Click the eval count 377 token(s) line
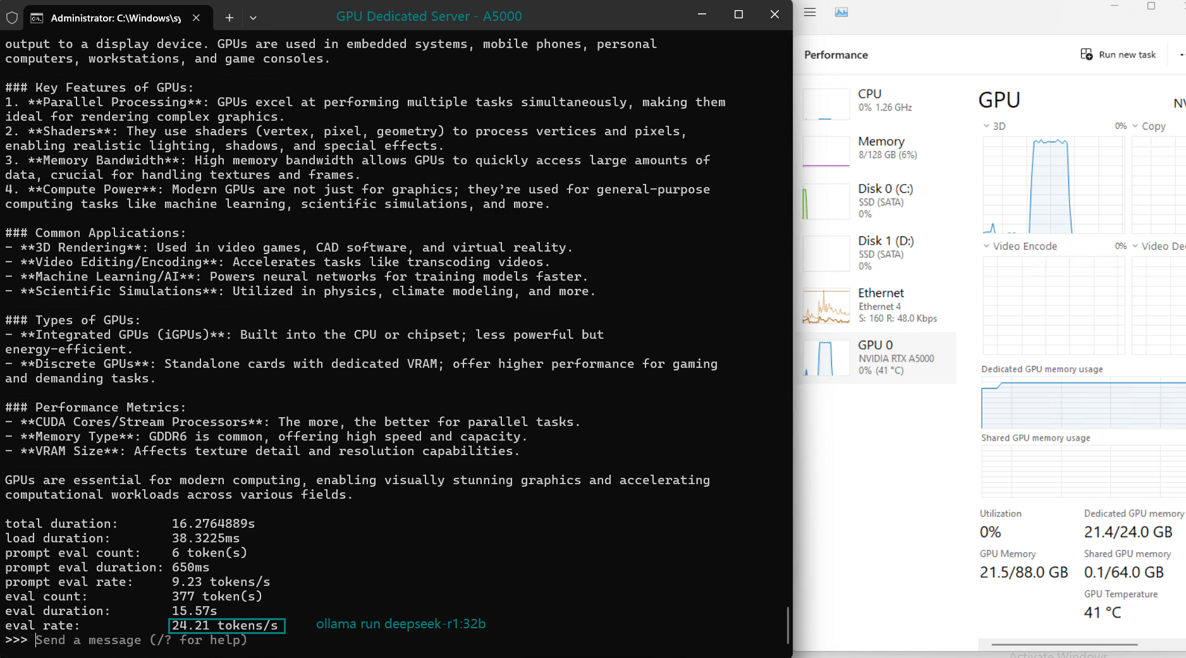Screen dimensions: 1186x658 coord(134,596)
